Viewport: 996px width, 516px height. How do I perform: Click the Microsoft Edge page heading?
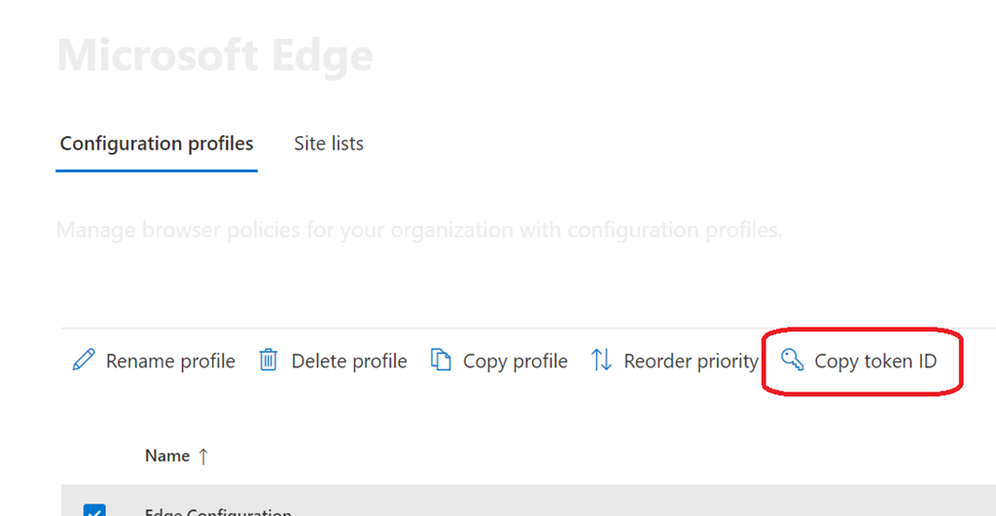click(215, 56)
